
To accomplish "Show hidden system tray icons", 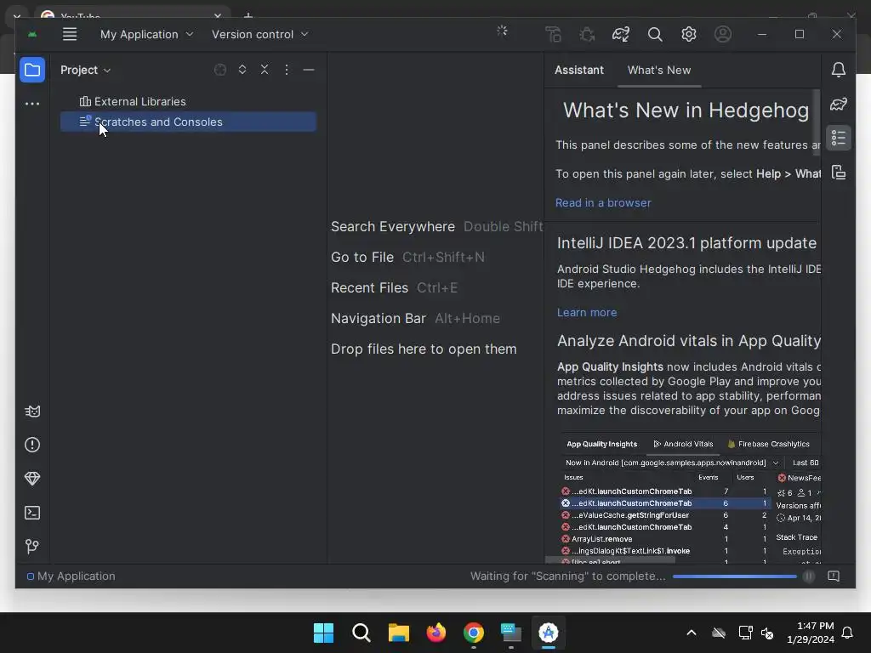I will (x=692, y=633).
